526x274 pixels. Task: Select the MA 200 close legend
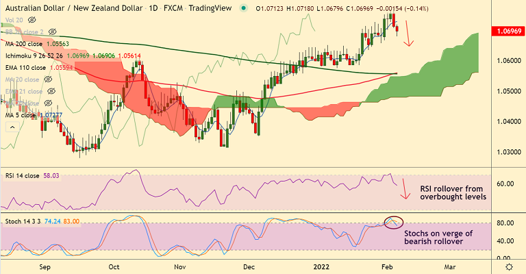tap(24, 44)
